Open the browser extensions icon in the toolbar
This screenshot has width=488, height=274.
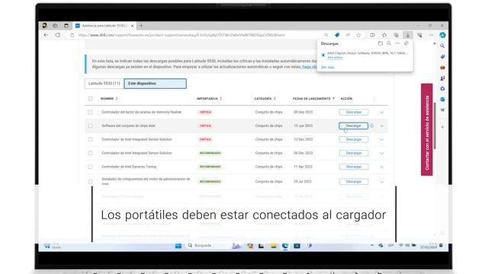[419, 35]
